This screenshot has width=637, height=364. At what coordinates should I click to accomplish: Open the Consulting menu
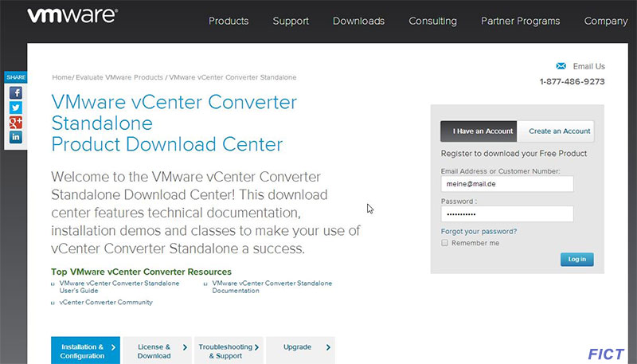[x=432, y=22]
